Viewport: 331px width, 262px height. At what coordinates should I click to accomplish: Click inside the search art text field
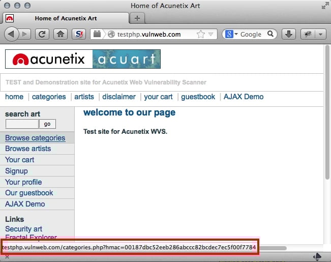tap(22, 124)
